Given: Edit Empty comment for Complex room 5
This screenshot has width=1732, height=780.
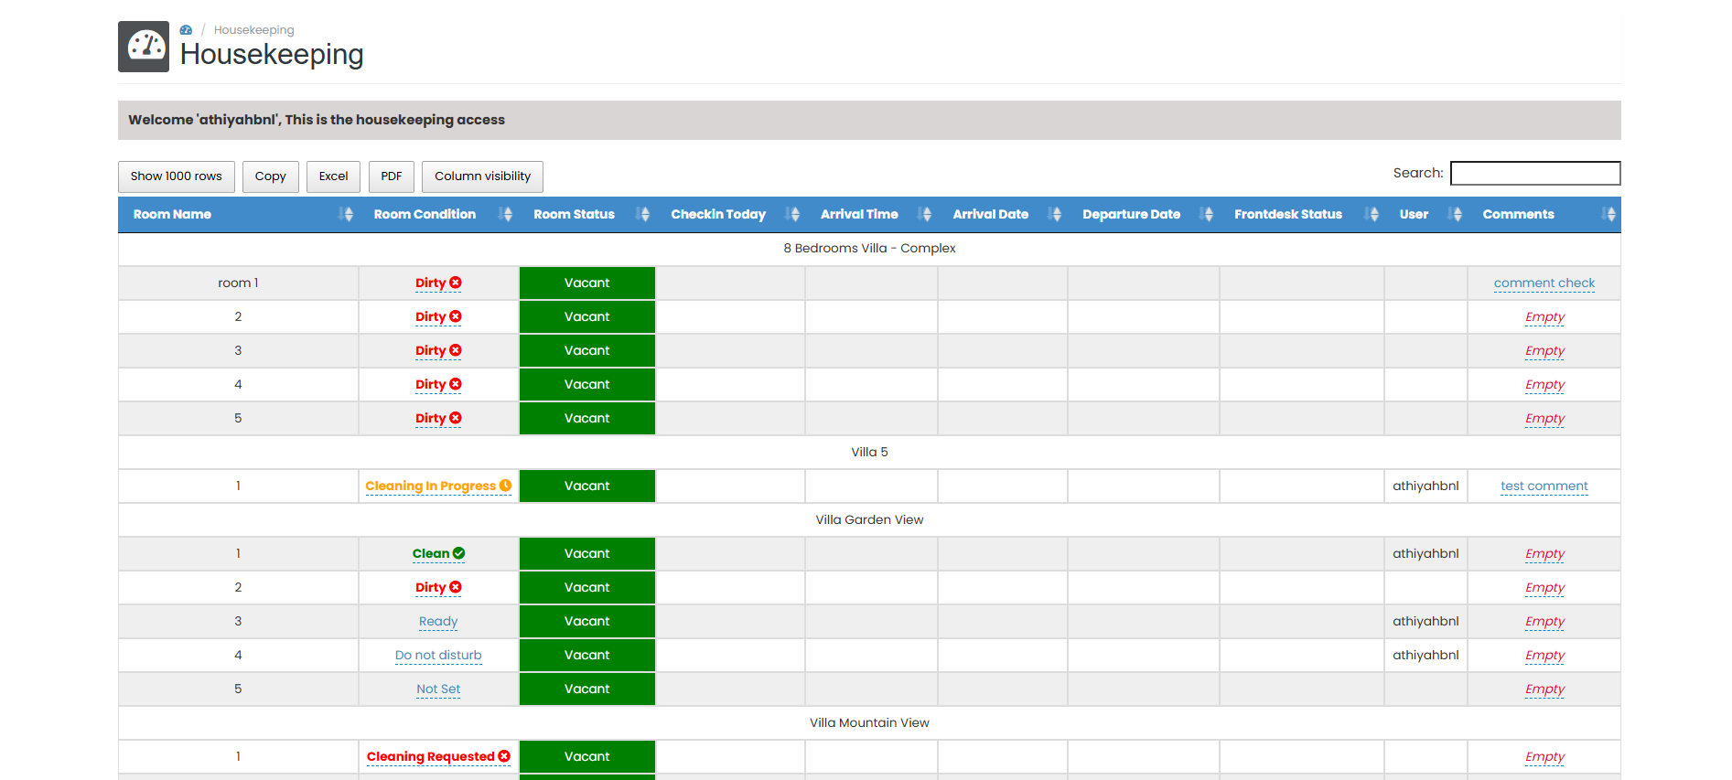Looking at the screenshot, I should 1544,419.
